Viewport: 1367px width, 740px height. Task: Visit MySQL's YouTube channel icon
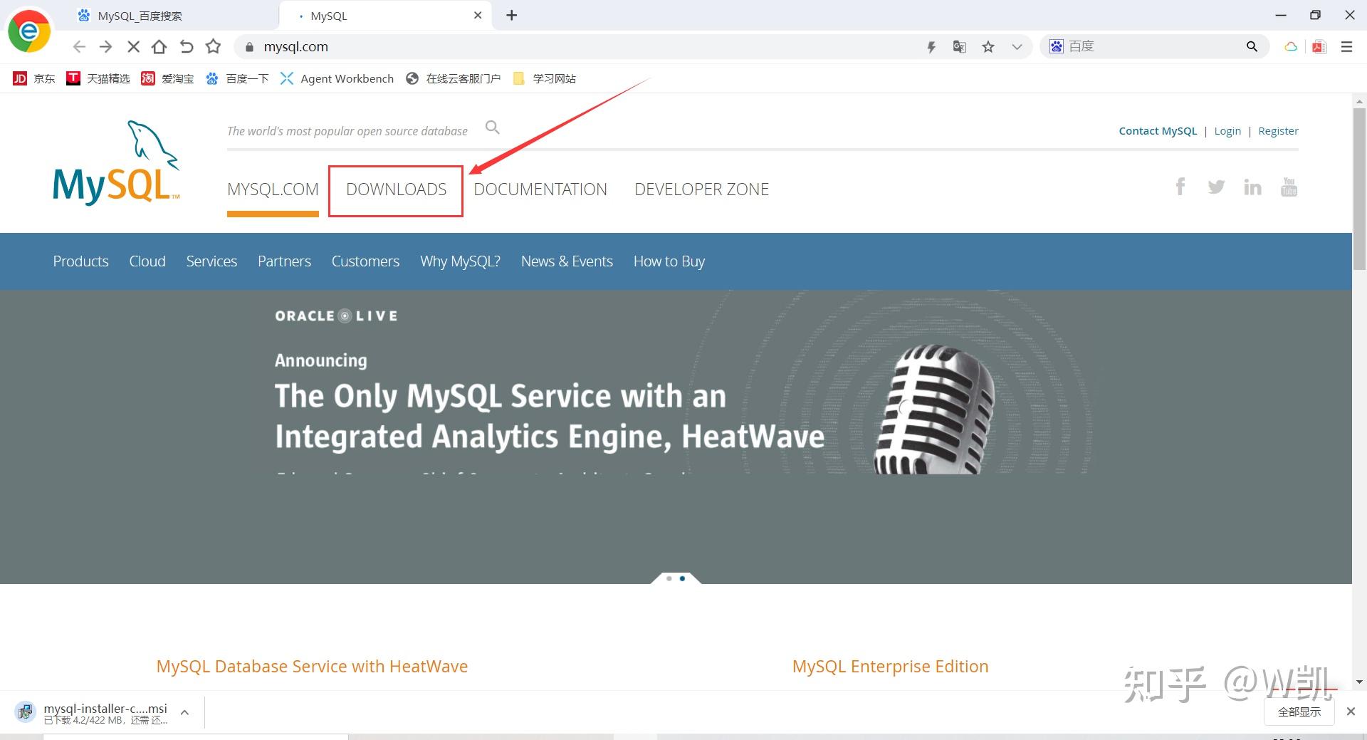click(1289, 187)
